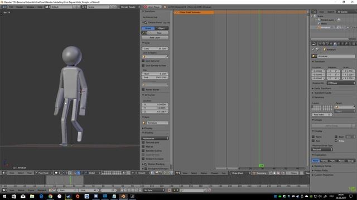Click the Armature object icon in breadcrumb
Image resolution: width=357 pixels, height=200 pixels.
coord(325,49)
